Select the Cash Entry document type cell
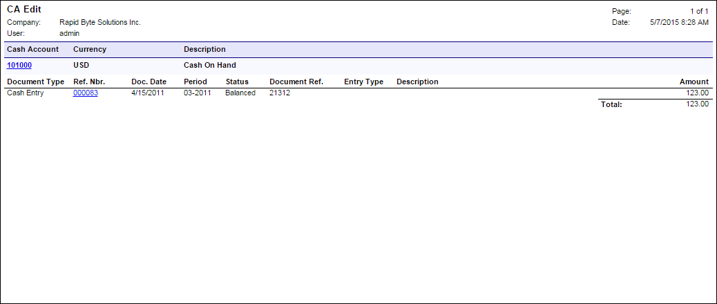Screen dimensions: 717x304 (25, 93)
